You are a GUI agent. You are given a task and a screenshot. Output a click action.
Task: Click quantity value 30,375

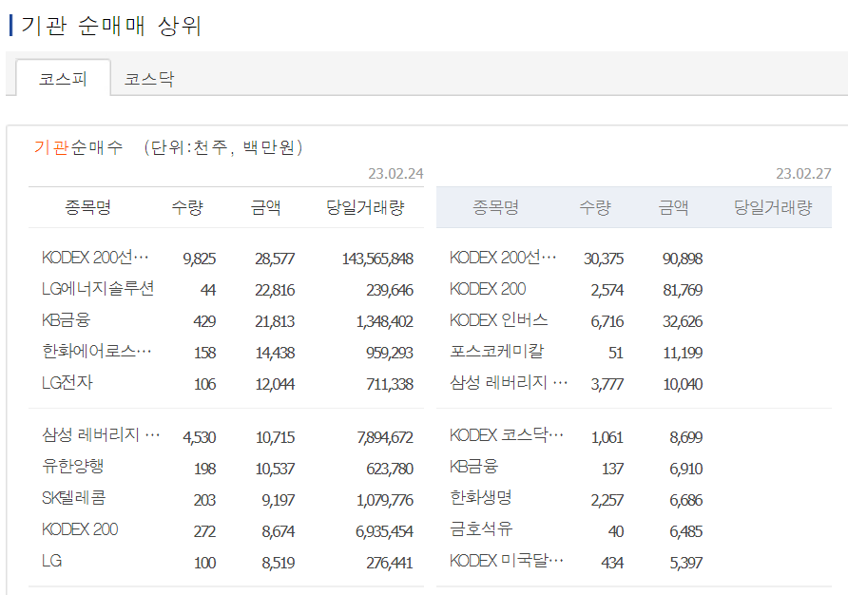[604, 259]
